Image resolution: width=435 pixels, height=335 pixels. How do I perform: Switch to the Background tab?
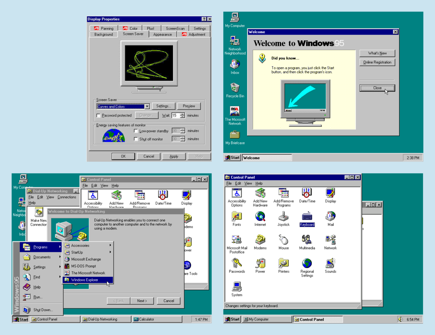click(103, 34)
